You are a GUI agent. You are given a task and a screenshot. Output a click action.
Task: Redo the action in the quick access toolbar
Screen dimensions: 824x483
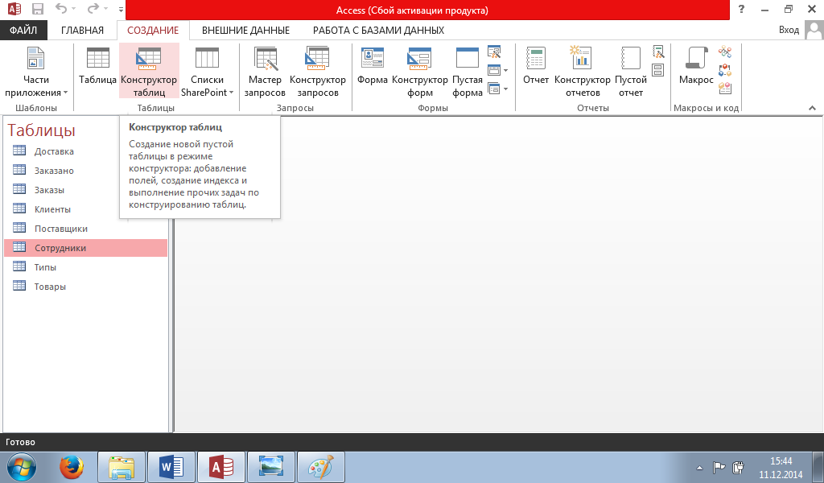tap(93, 8)
